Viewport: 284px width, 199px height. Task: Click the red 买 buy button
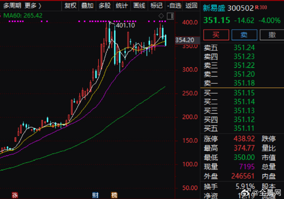pos(216,35)
